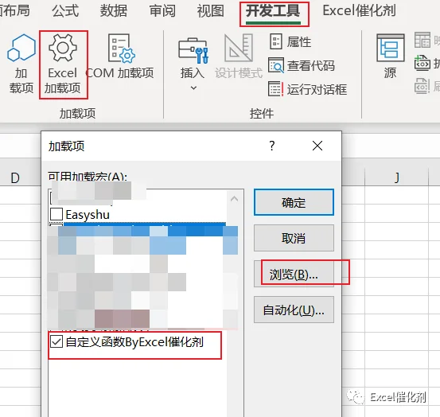The height and width of the screenshot is (417, 440).
Task: Click the add-in list scroll-up arrow
Action: click(x=234, y=199)
